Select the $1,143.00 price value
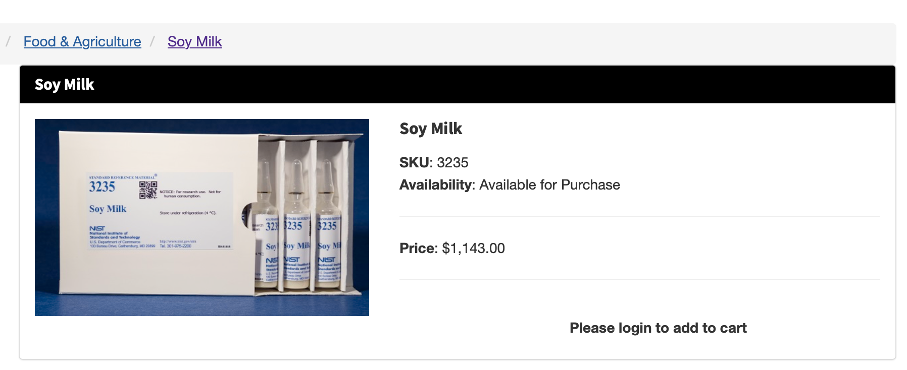 coord(473,248)
